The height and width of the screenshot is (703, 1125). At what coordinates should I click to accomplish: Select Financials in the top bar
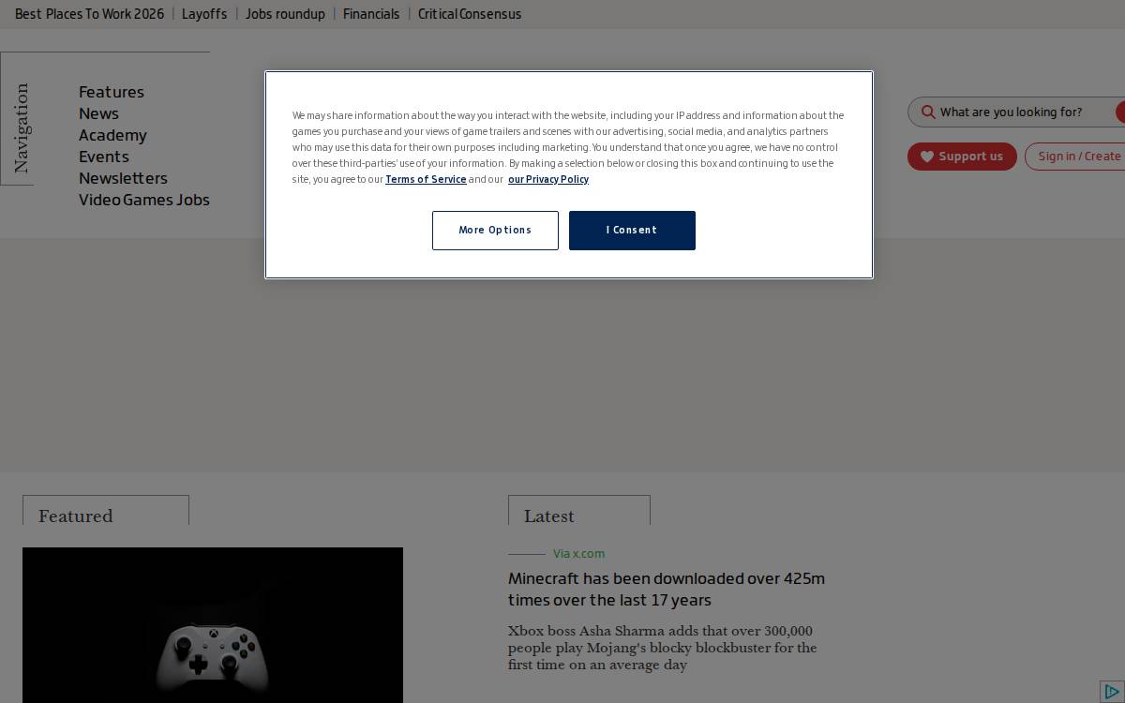click(x=371, y=14)
